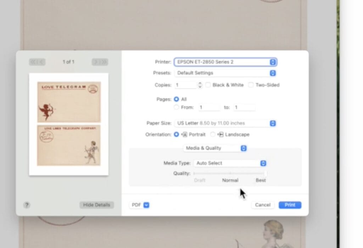Enable the Black & White checkbox

pyautogui.click(x=208, y=85)
